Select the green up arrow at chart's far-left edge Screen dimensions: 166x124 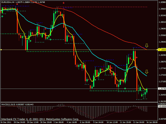2,16
